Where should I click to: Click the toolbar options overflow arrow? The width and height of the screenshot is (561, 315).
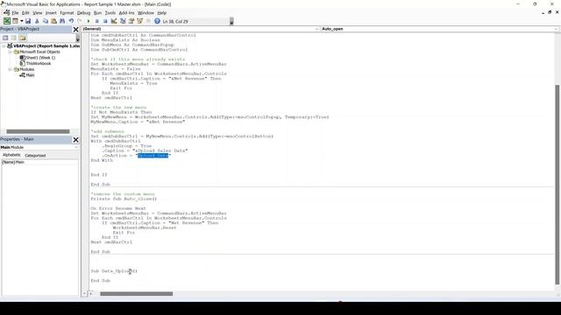[x=231, y=21]
